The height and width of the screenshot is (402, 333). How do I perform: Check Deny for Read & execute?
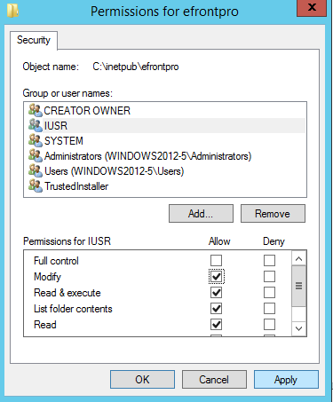coord(269,293)
